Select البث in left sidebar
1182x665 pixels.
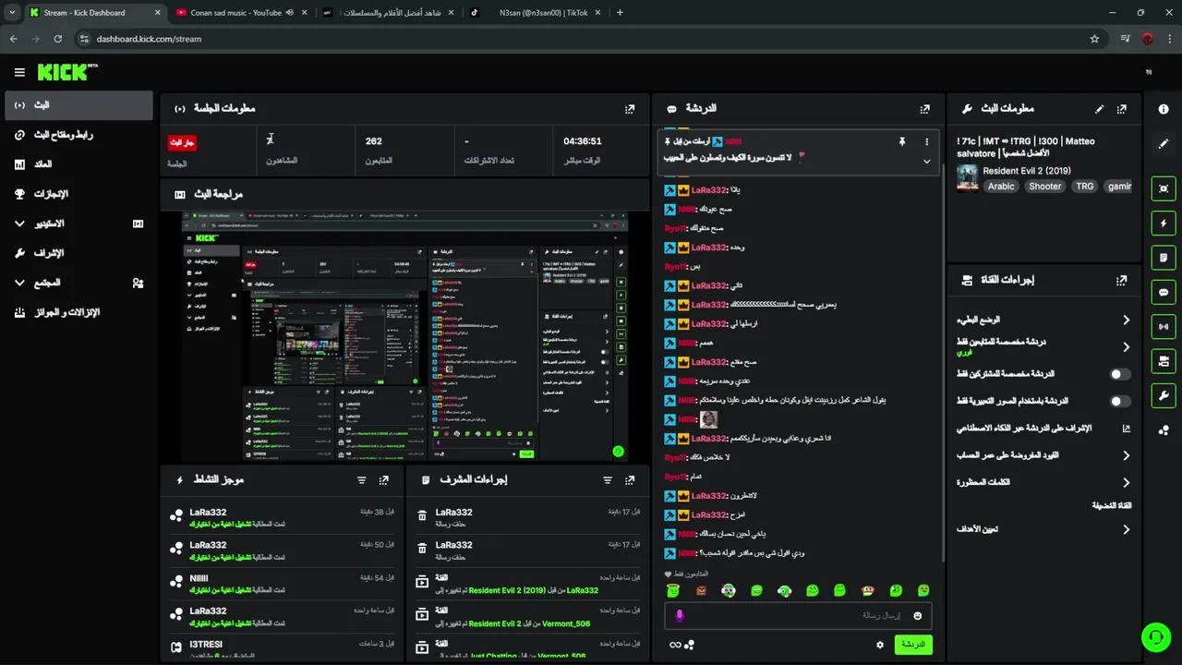(x=78, y=105)
